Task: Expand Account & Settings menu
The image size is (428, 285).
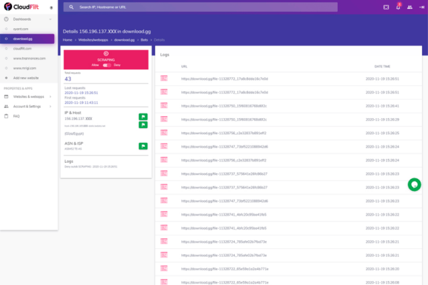Action: (51, 106)
